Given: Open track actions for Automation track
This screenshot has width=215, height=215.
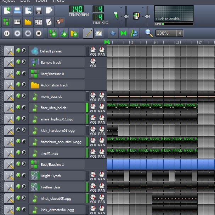Looking at the screenshot, I should tap(9, 85).
